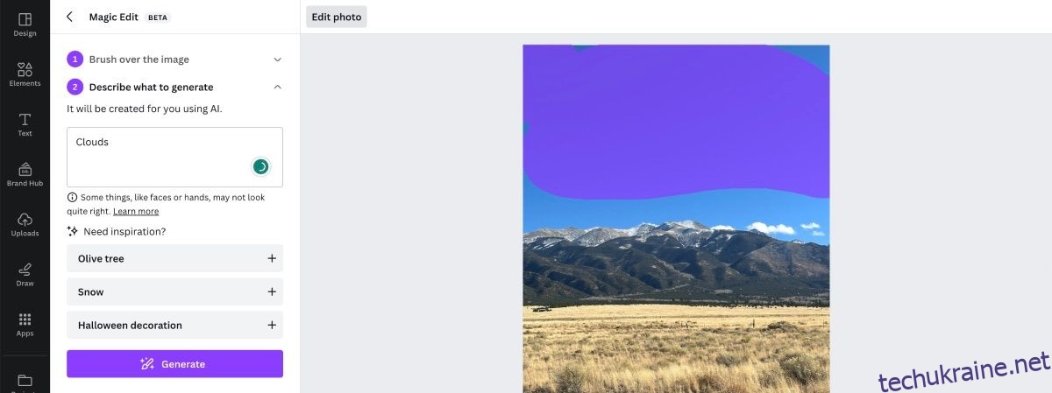
Task: Open the Elements sidebar panel
Action: pyautogui.click(x=25, y=74)
